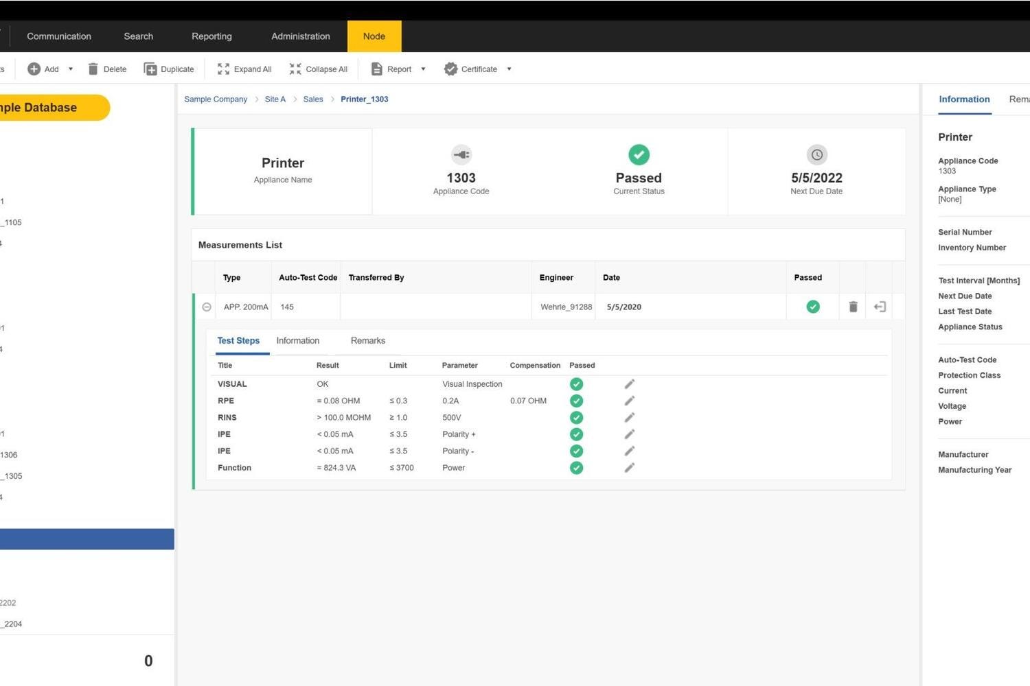This screenshot has width=1030, height=686.
Task: Select the highlighted blue tree item
Action: pyautogui.click(x=87, y=539)
